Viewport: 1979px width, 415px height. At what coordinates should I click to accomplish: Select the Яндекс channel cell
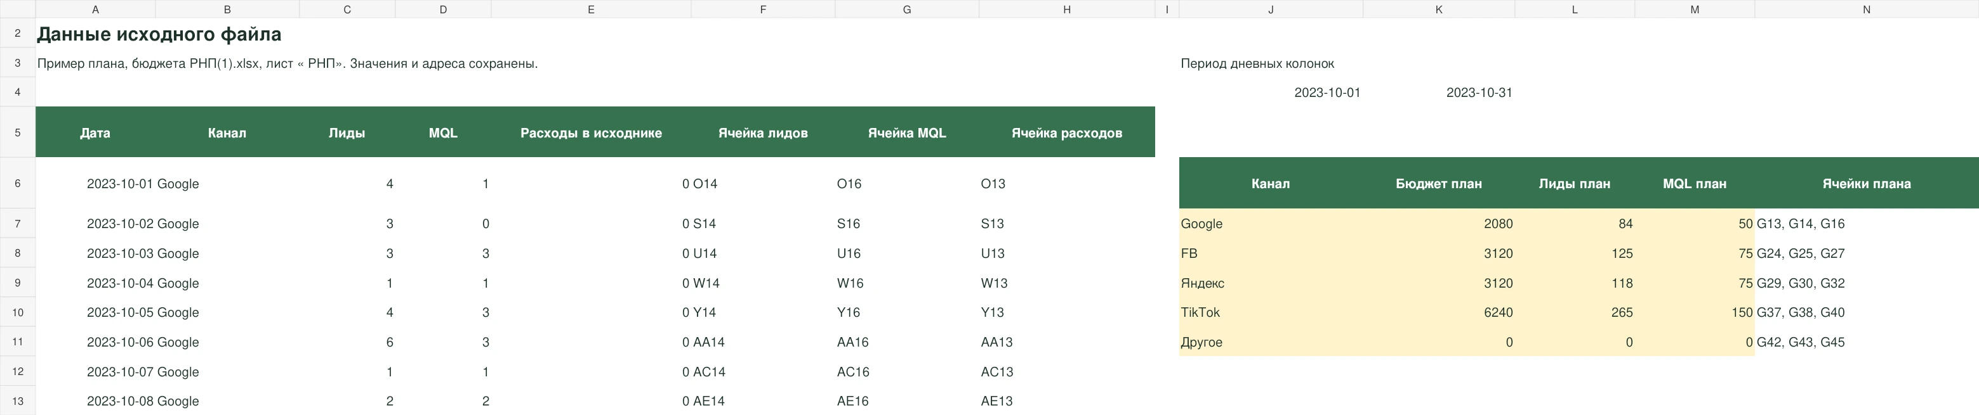click(1271, 283)
